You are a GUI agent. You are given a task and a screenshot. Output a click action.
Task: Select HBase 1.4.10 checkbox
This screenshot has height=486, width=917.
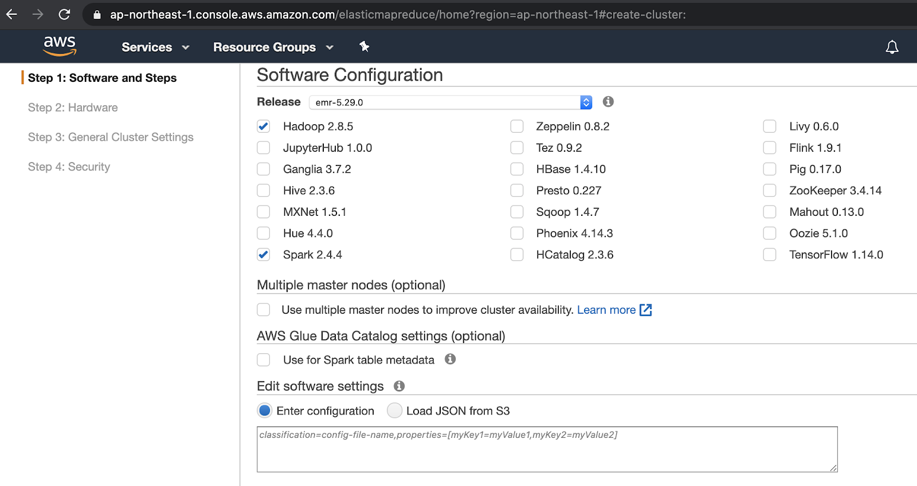coord(517,169)
